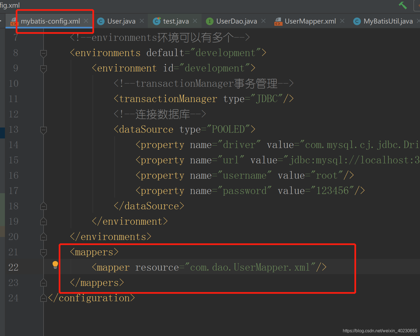The width and height of the screenshot is (420, 336).
Task: Click line number 16 in the gutter
Action: [x=13, y=175]
